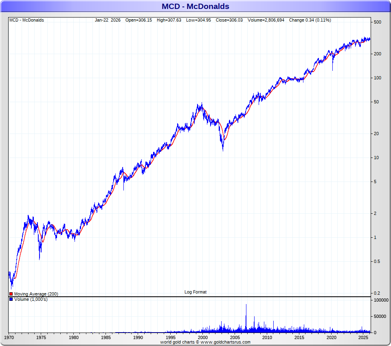391x346 pixels.
Task: Click the 2000 year label
Action: [x=202, y=337]
